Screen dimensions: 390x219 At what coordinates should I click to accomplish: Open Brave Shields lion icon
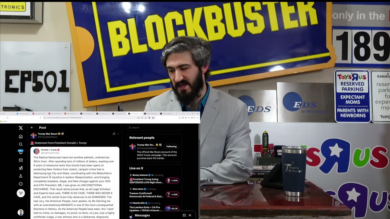(149, 118)
